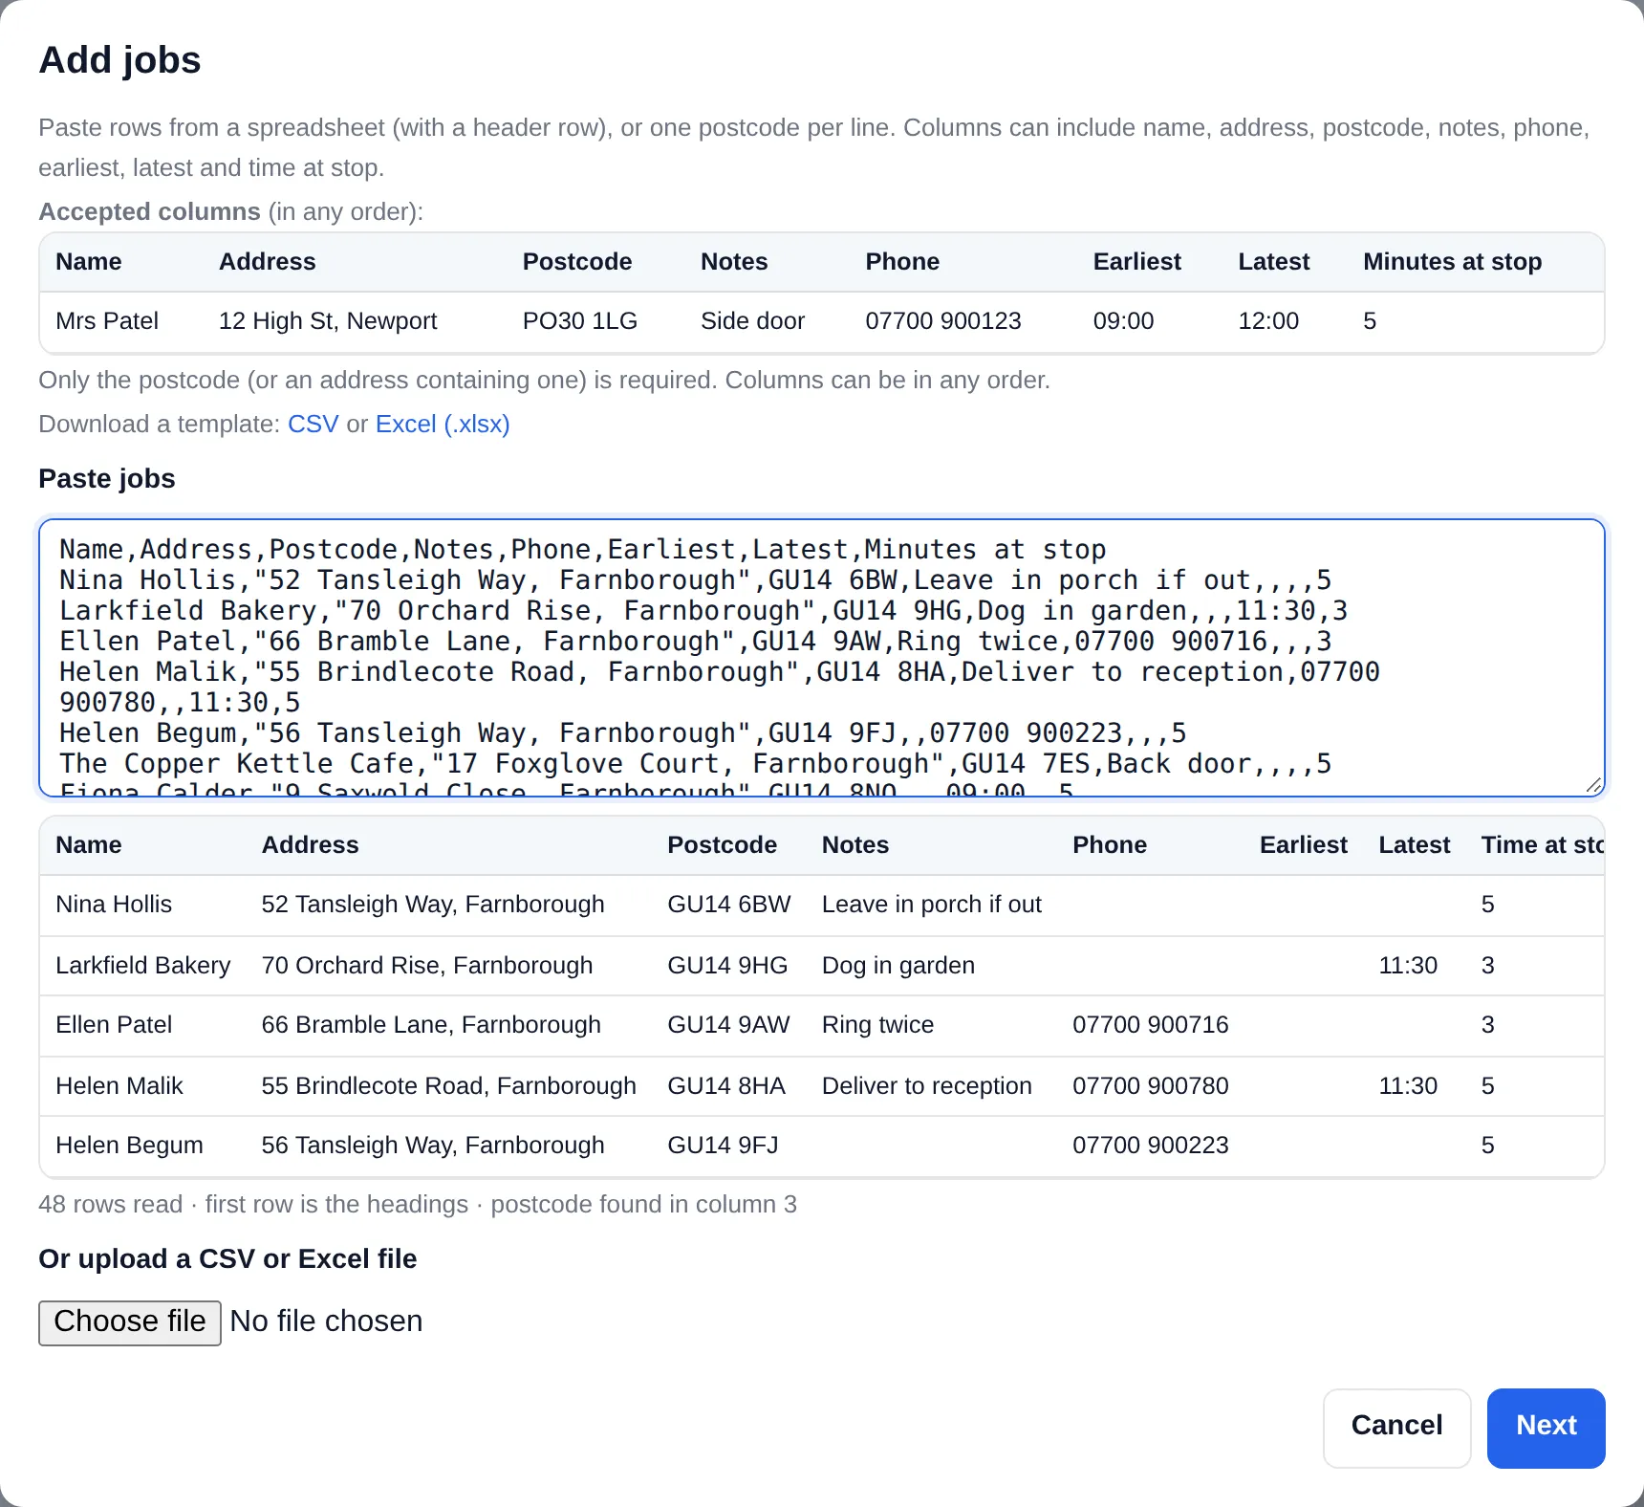Click the preview table Phone column header

[1110, 845]
